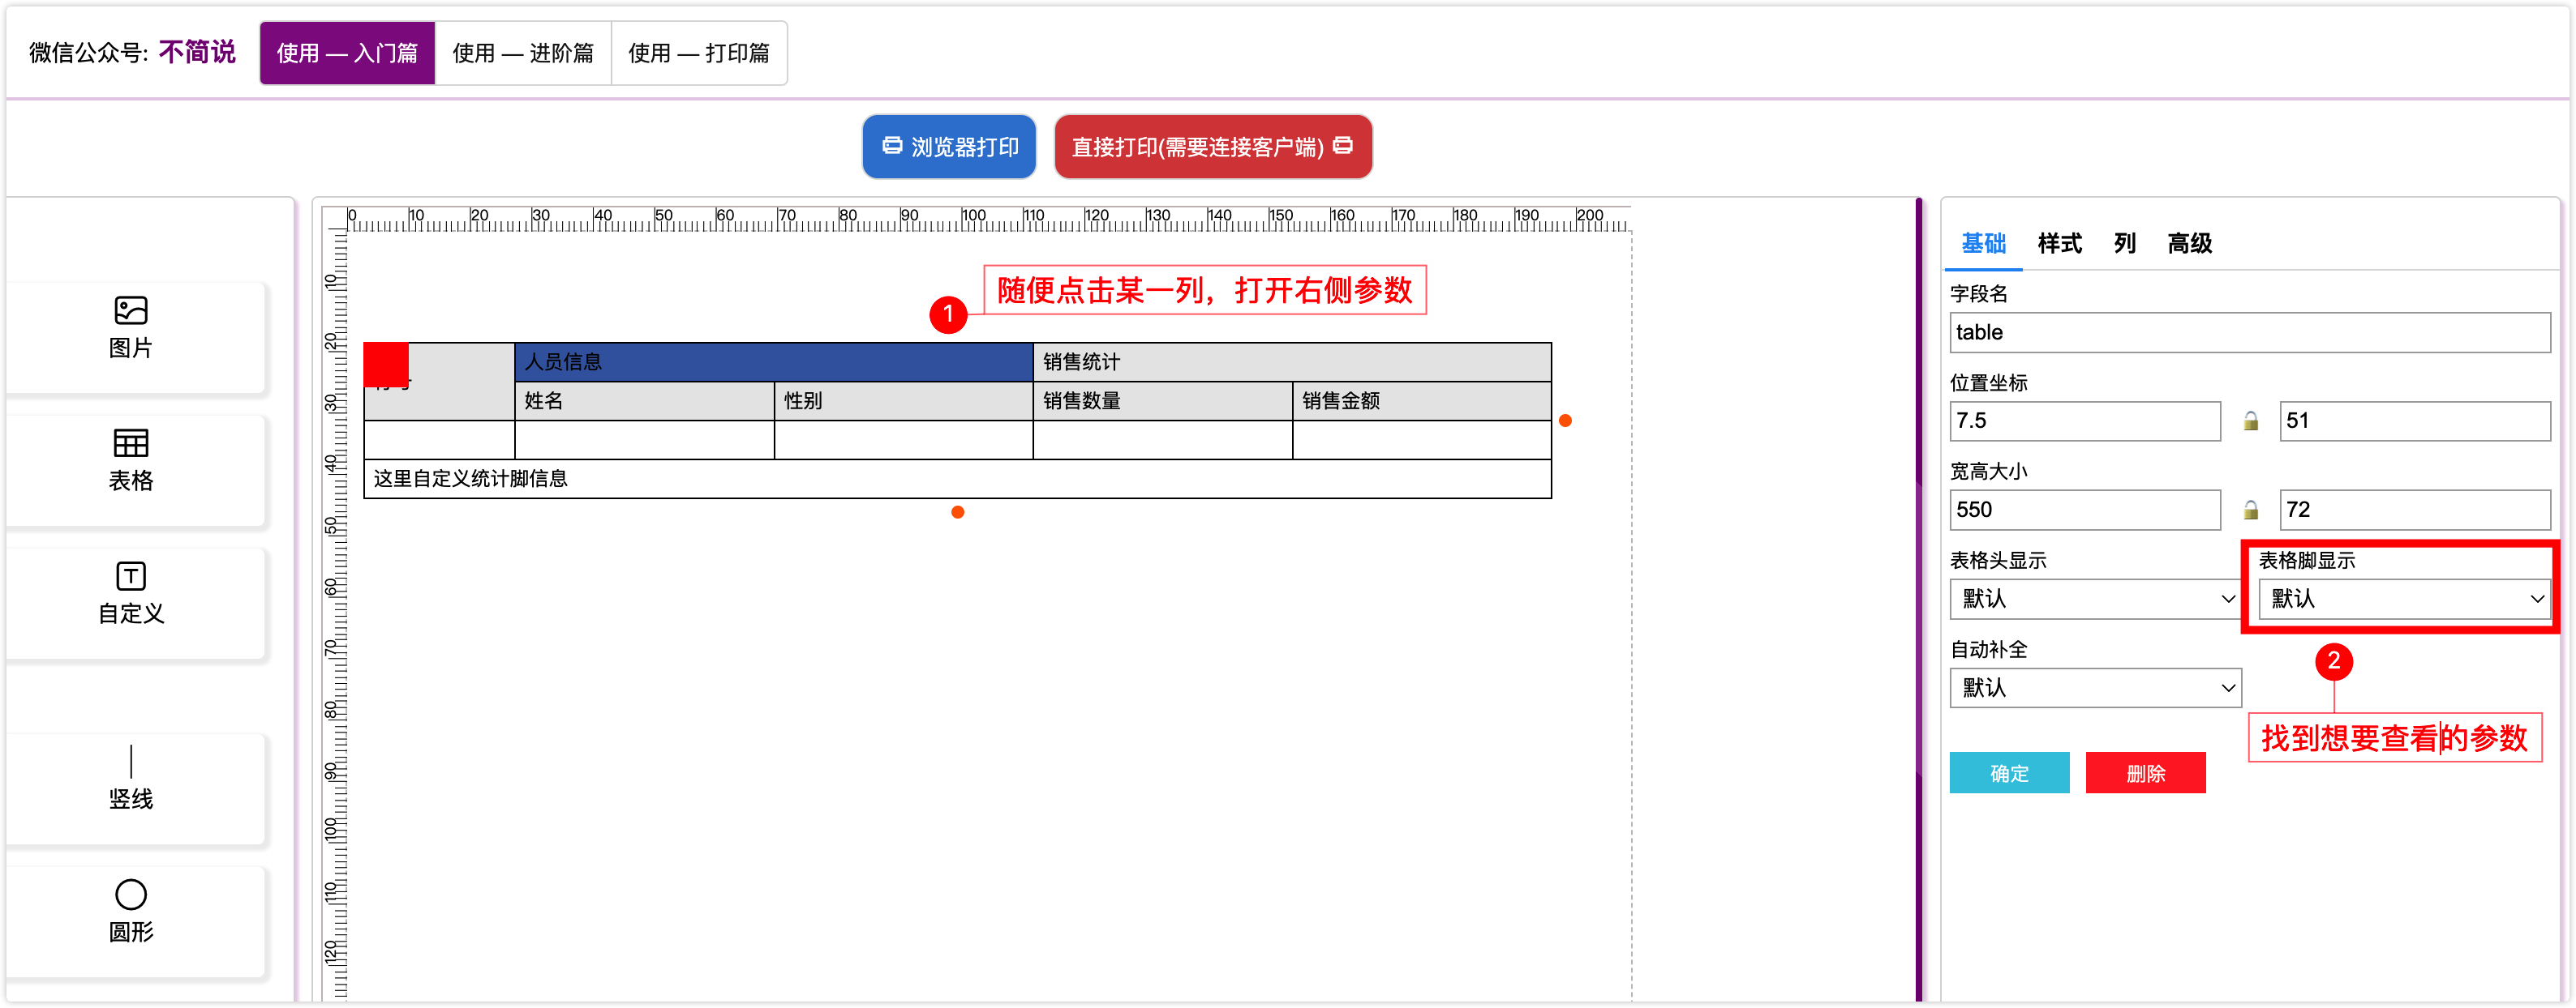Click the 删除 delete button
The image size is (2576, 1008).
[2145, 772]
